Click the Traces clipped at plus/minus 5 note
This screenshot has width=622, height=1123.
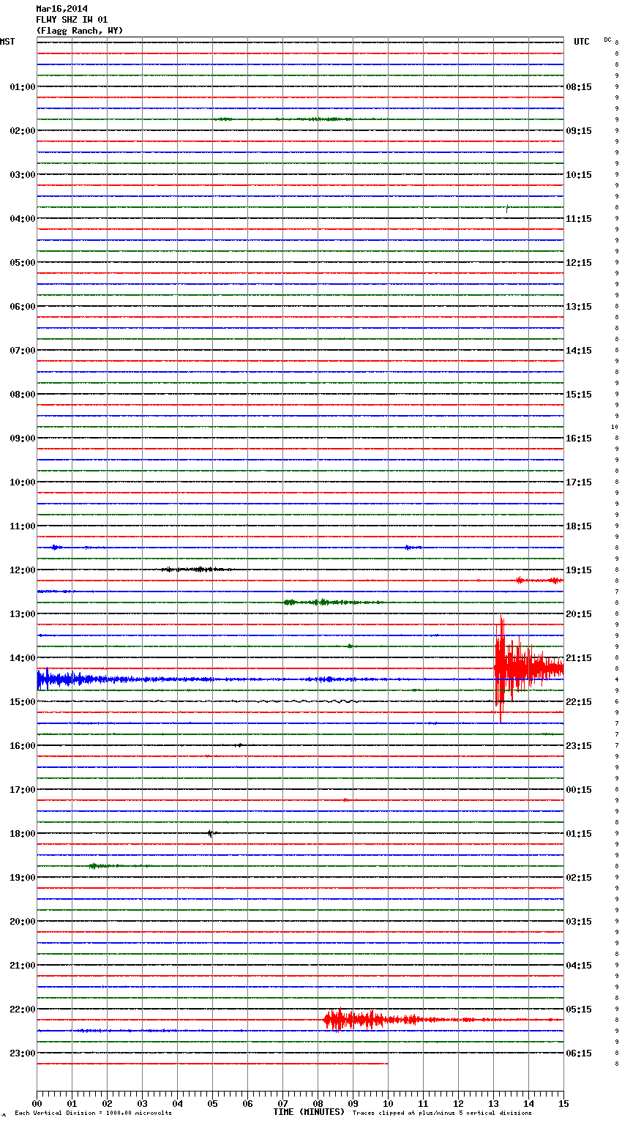[442, 1113]
